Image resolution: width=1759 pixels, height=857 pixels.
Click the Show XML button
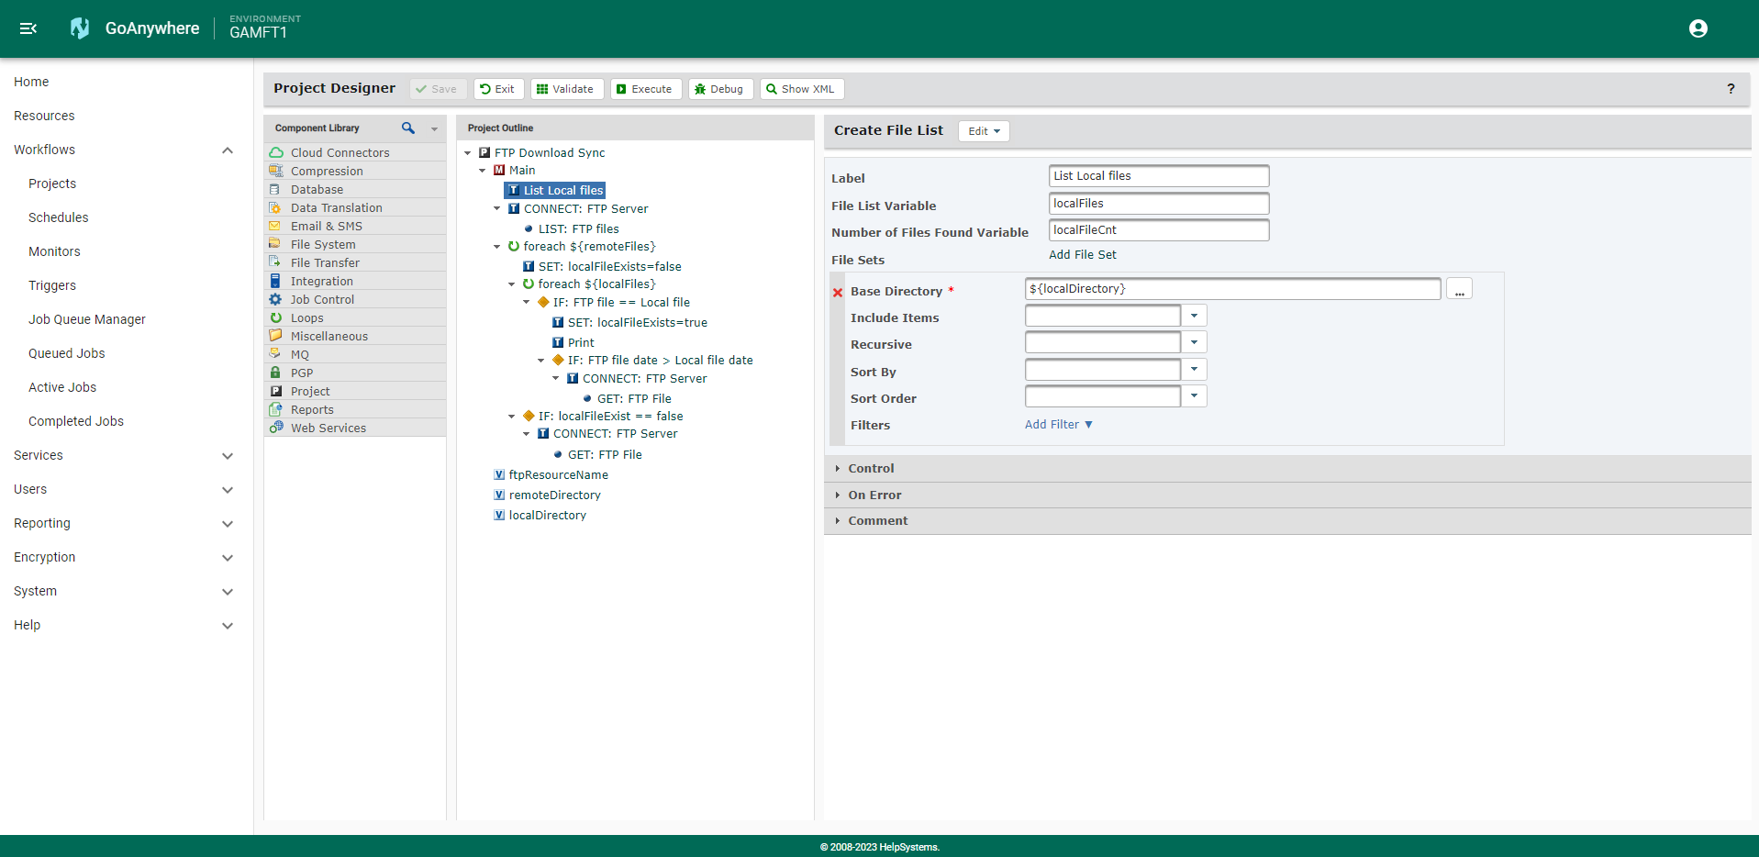(x=801, y=88)
